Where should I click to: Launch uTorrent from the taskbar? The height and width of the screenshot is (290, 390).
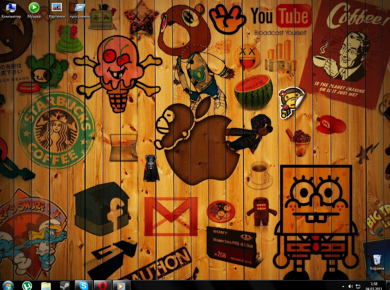click(27, 285)
